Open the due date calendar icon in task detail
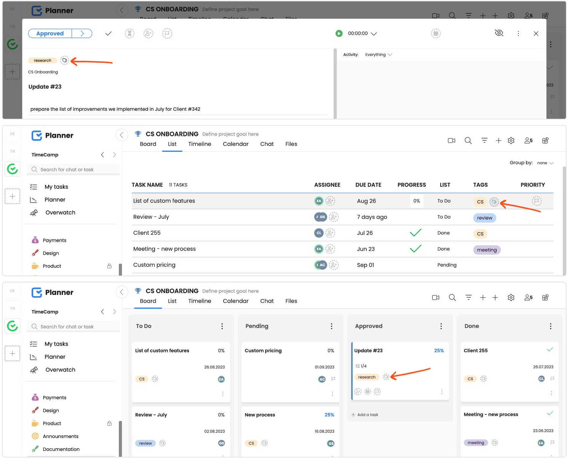The image size is (569, 459). tap(436, 33)
